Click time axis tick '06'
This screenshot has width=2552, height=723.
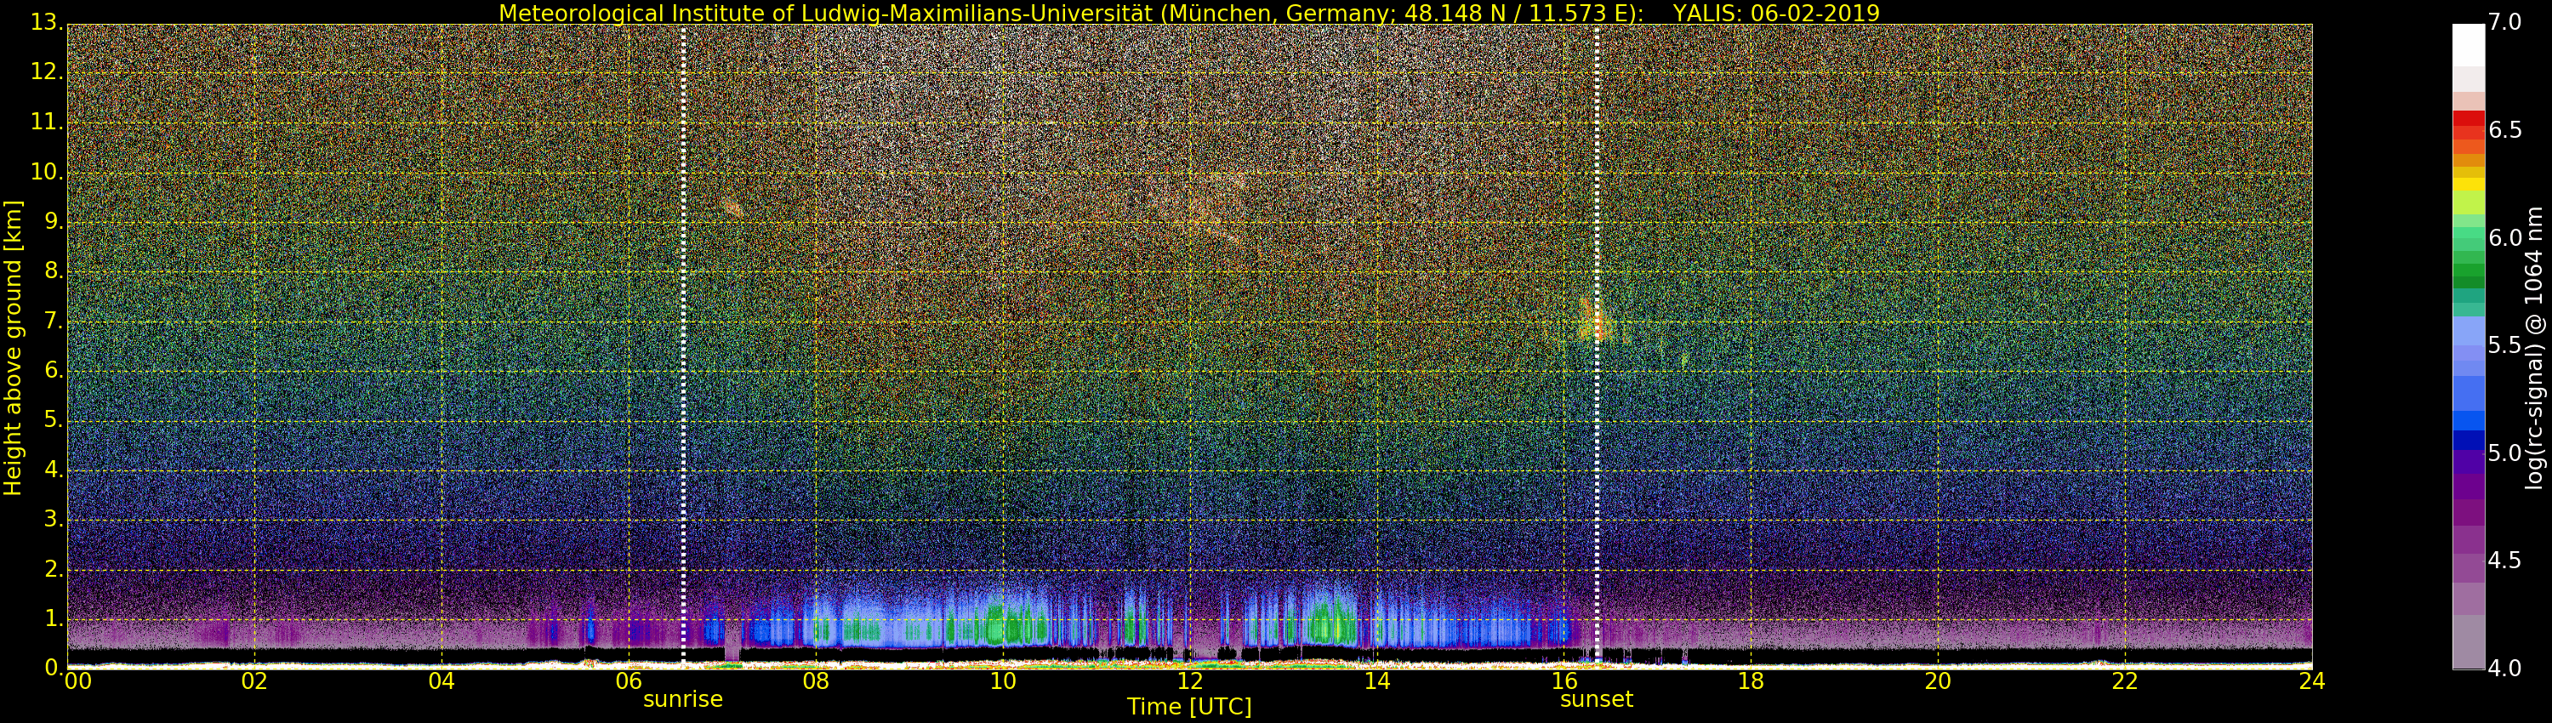click(628, 681)
